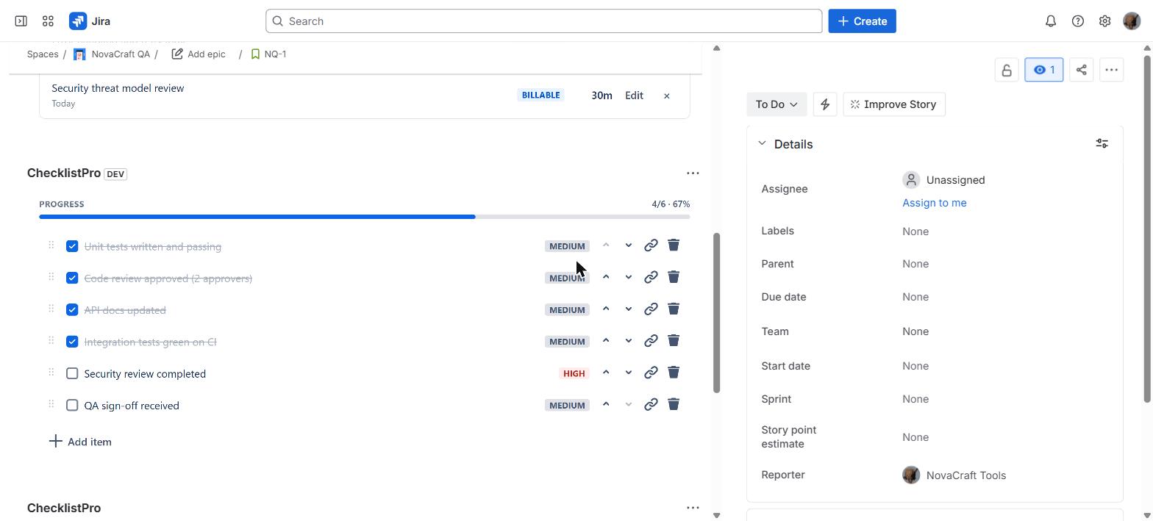
Task: Click the Unassigned assignee value
Action: pyautogui.click(x=943, y=180)
